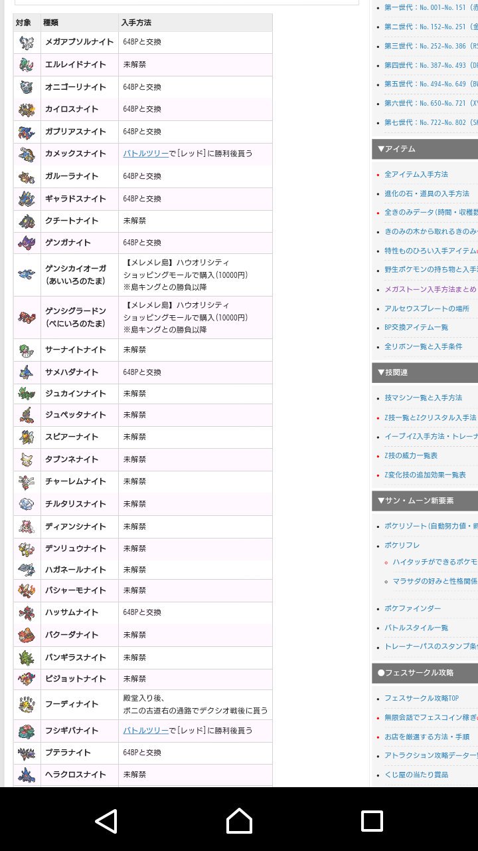This screenshot has width=478, height=851.
Task: Open バトルツリー link in カメックスナイト row
Action: pos(145,154)
